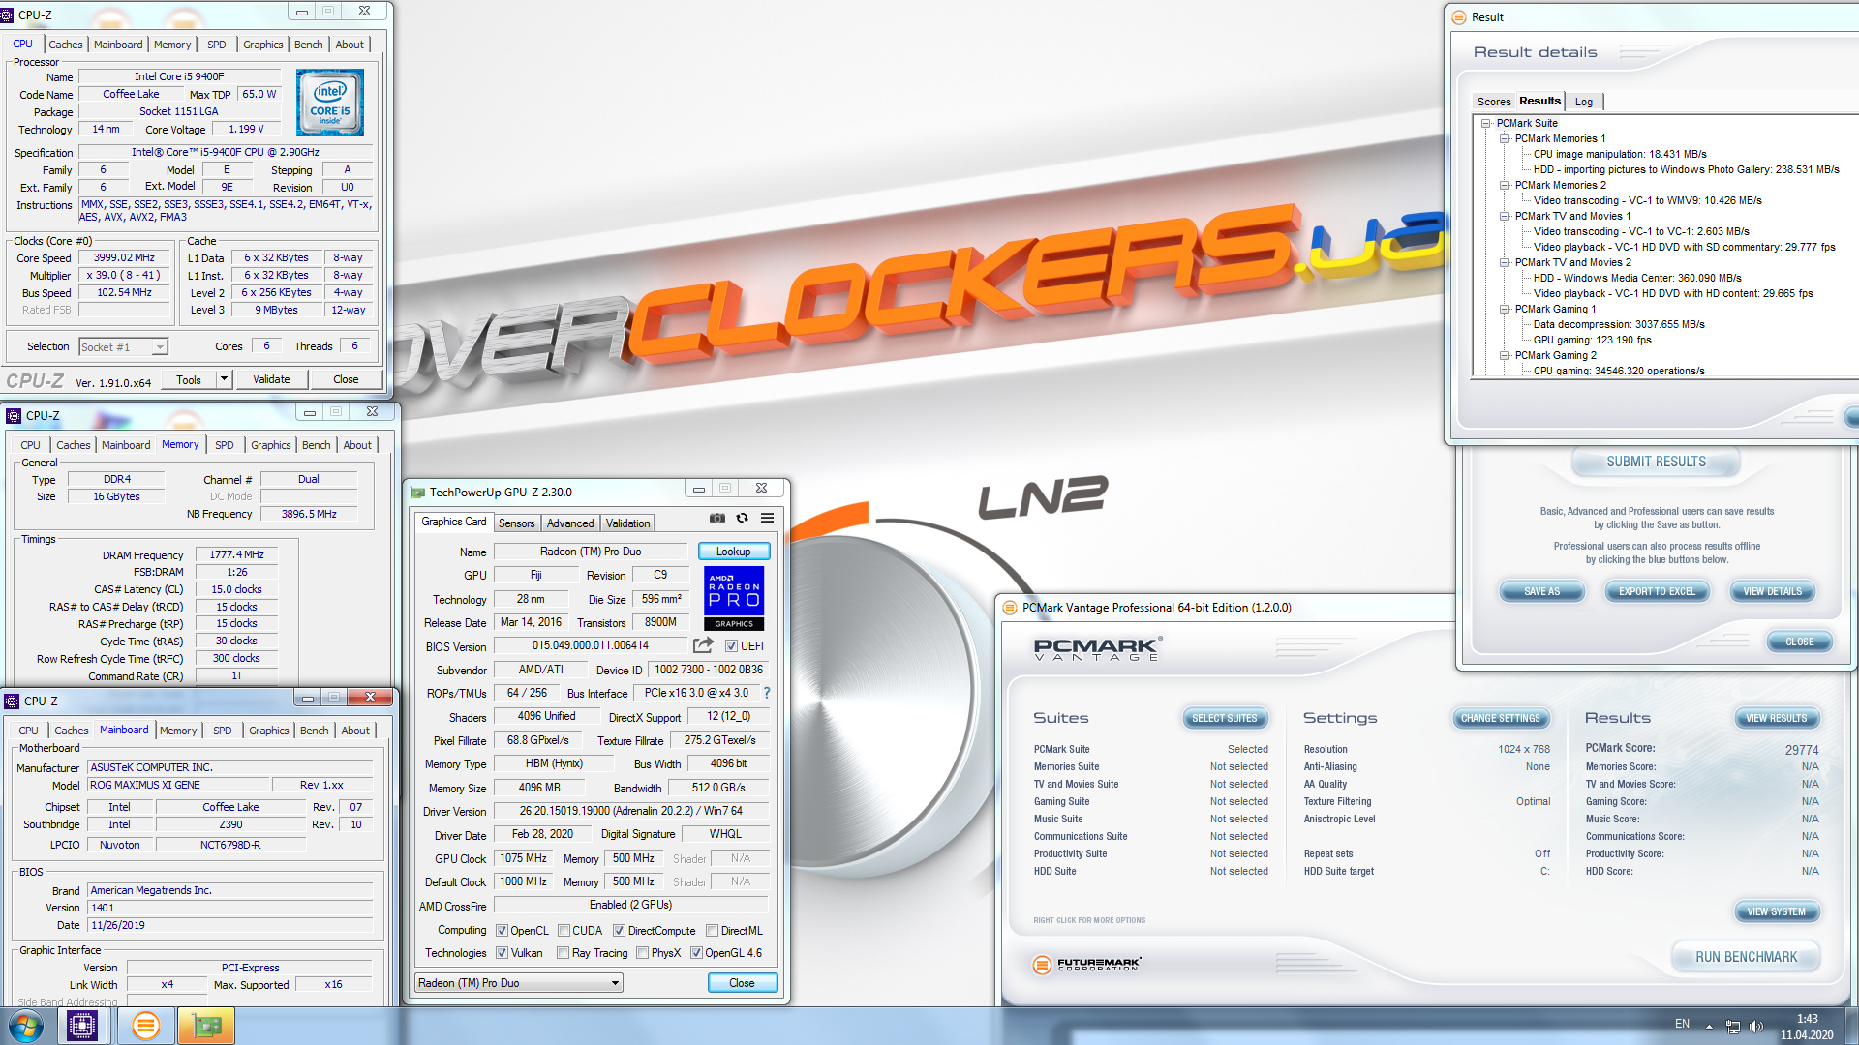
Task: Open the Advanced tab in GPU-Z
Action: [569, 523]
